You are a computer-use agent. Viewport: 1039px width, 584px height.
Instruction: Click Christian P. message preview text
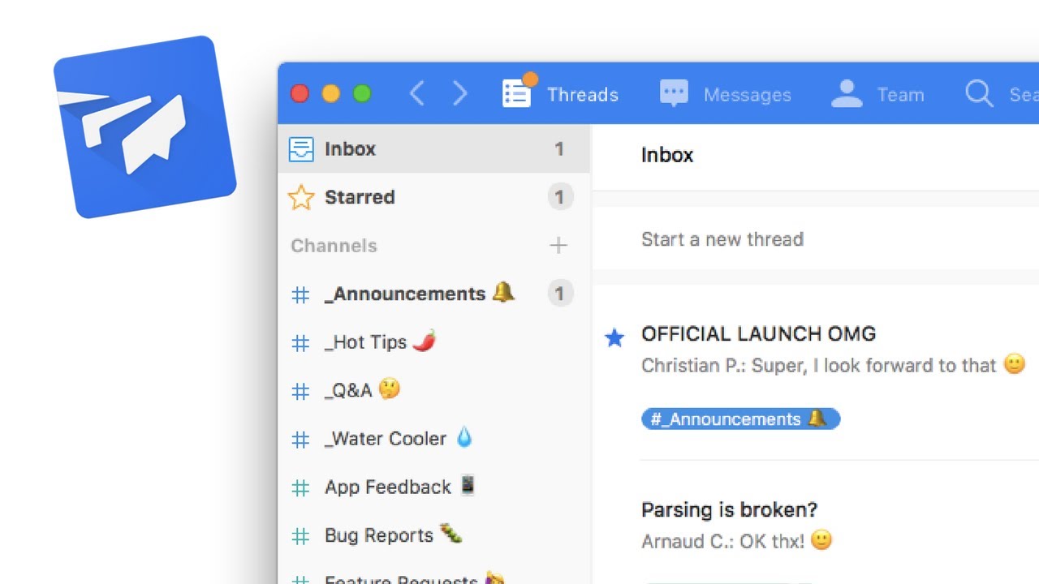(834, 366)
